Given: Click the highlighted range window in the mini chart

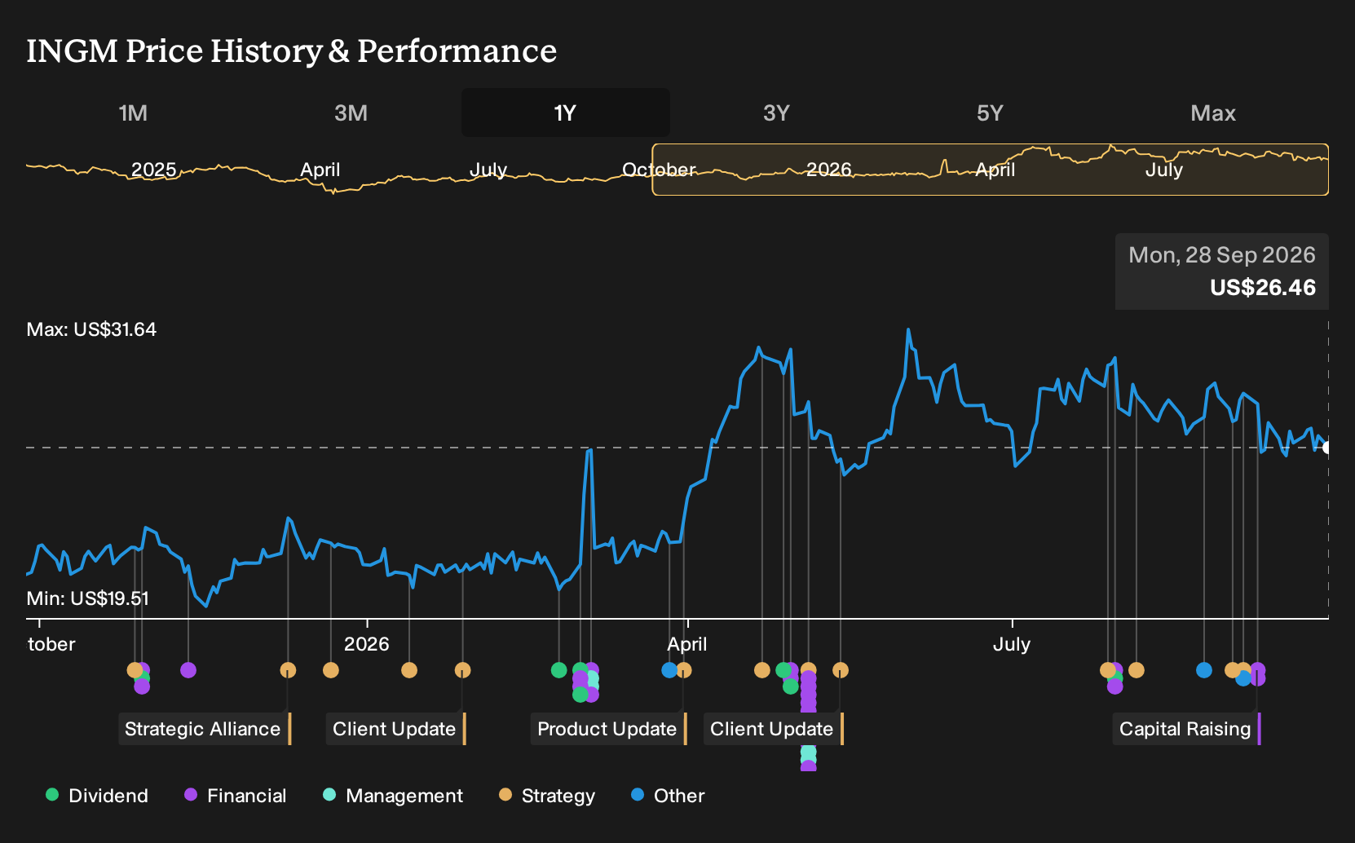Looking at the screenshot, I should coord(990,170).
